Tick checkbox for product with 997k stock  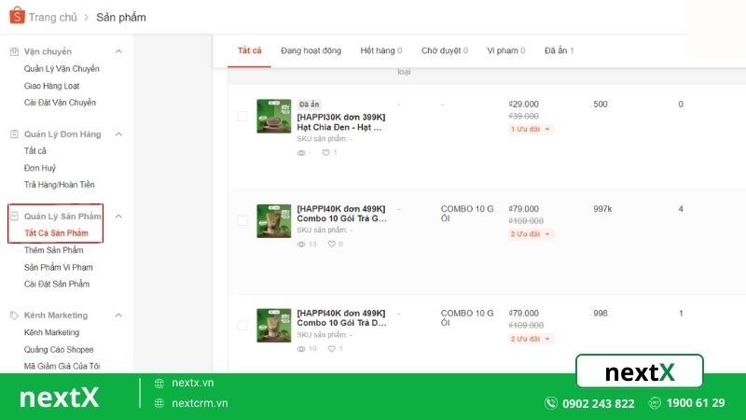242,221
